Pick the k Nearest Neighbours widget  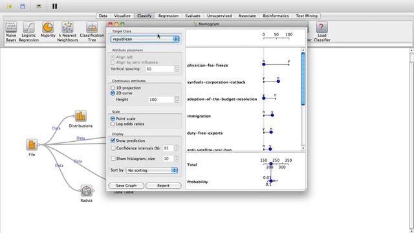pos(67,32)
